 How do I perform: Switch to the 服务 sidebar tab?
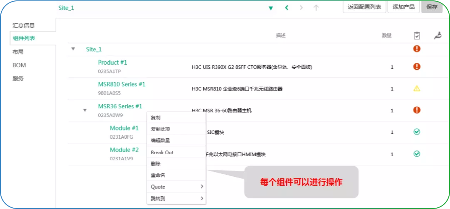[18, 79]
